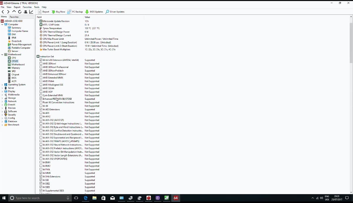Collapse the Motherboard tree branch

pyautogui.click(x=2, y=54)
